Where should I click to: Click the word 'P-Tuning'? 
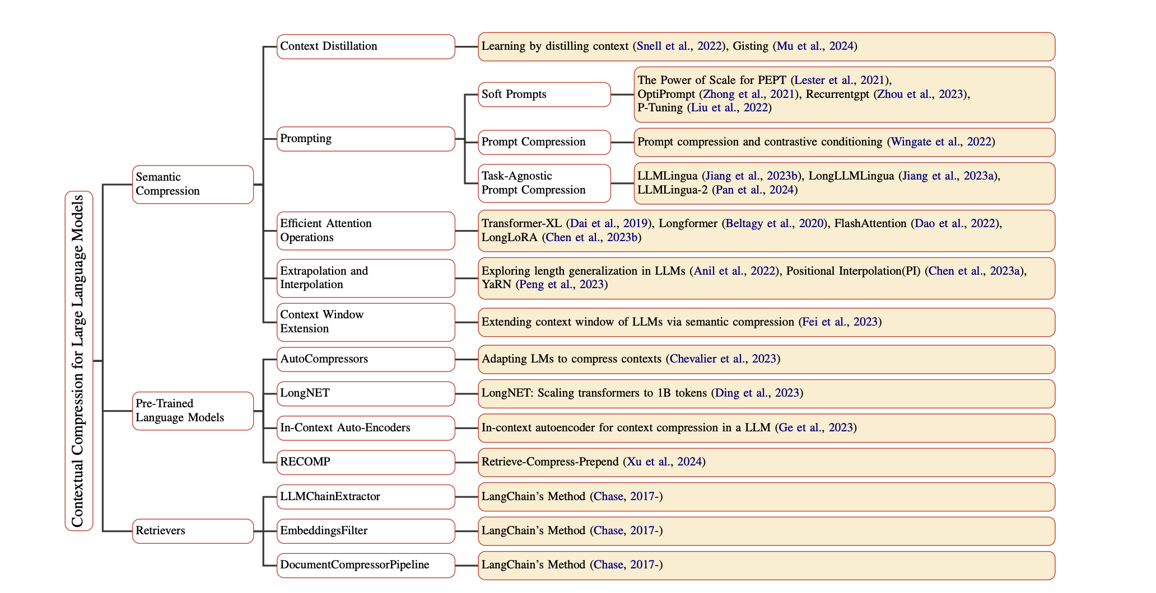click(x=660, y=107)
